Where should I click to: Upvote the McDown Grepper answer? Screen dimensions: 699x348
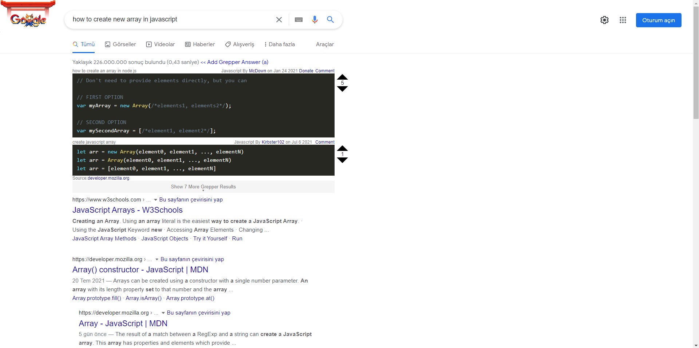pyautogui.click(x=342, y=77)
